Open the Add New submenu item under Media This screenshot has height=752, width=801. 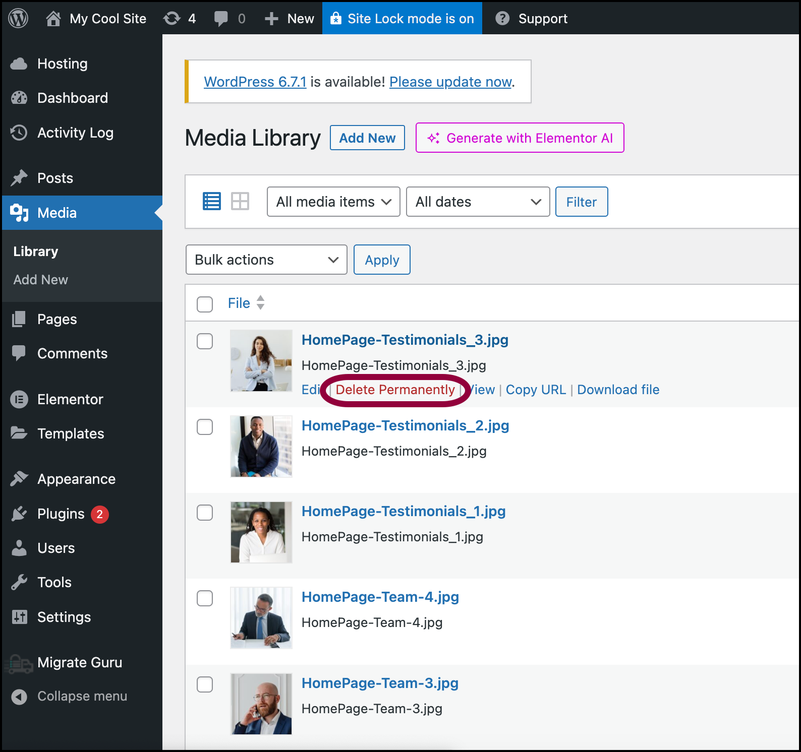41,280
